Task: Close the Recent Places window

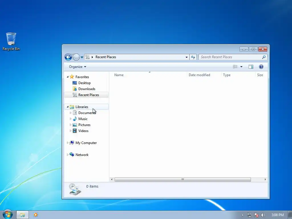Action: (263, 49)
